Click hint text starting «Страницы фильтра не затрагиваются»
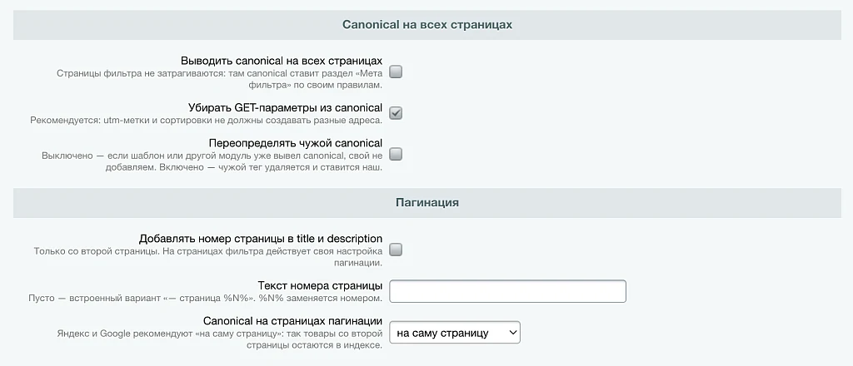 click(219, 79)
